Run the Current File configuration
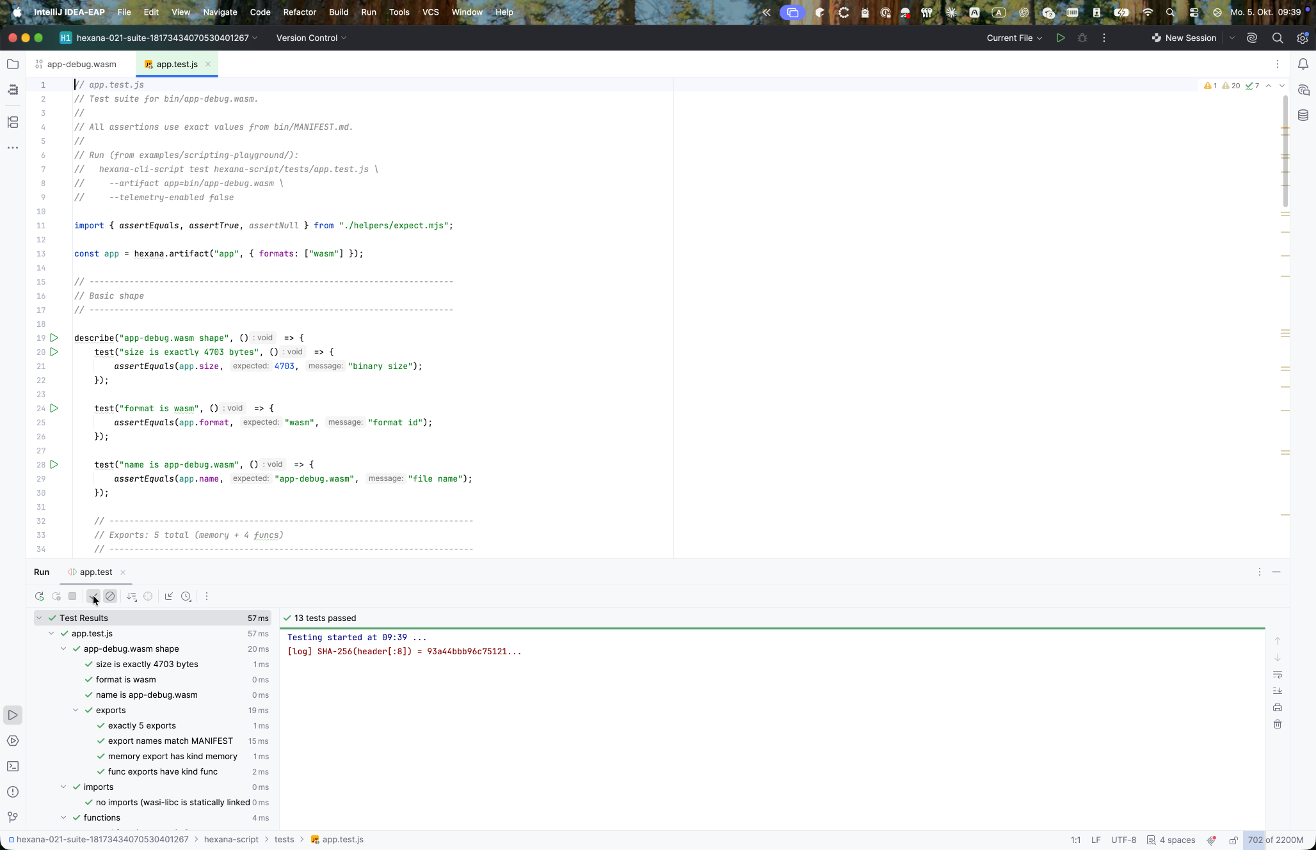 [x=1061, y=38]
